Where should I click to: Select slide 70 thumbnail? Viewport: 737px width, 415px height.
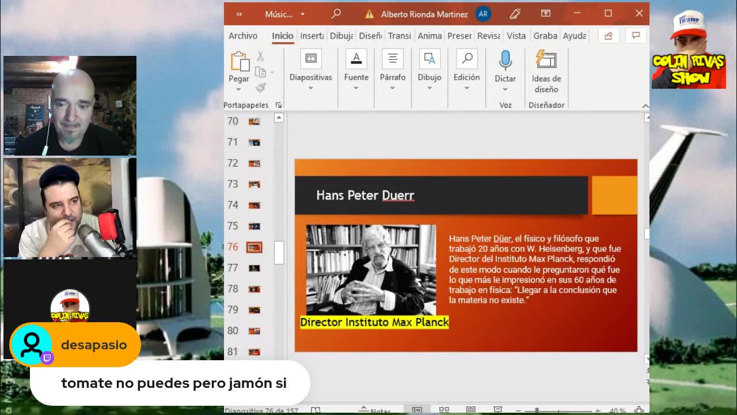254,121
